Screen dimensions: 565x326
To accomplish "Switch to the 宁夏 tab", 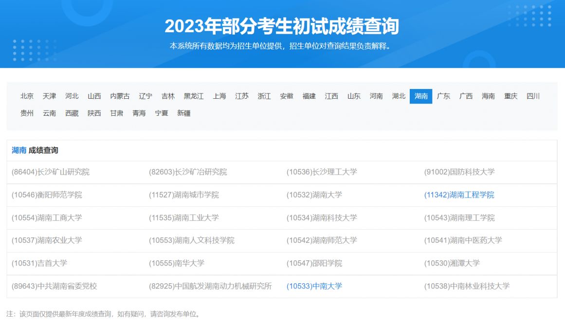I will [x=162, y=113].
